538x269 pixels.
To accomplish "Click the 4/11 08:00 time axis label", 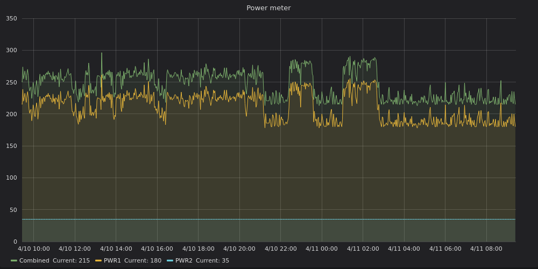I will click(x=486, y=249).
